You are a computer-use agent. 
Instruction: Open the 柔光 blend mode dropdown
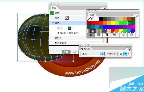pos(92,54)
